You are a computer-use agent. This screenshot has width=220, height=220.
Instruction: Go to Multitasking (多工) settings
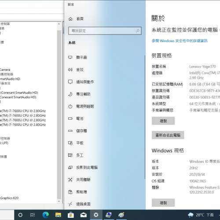(x=80, y=155)
